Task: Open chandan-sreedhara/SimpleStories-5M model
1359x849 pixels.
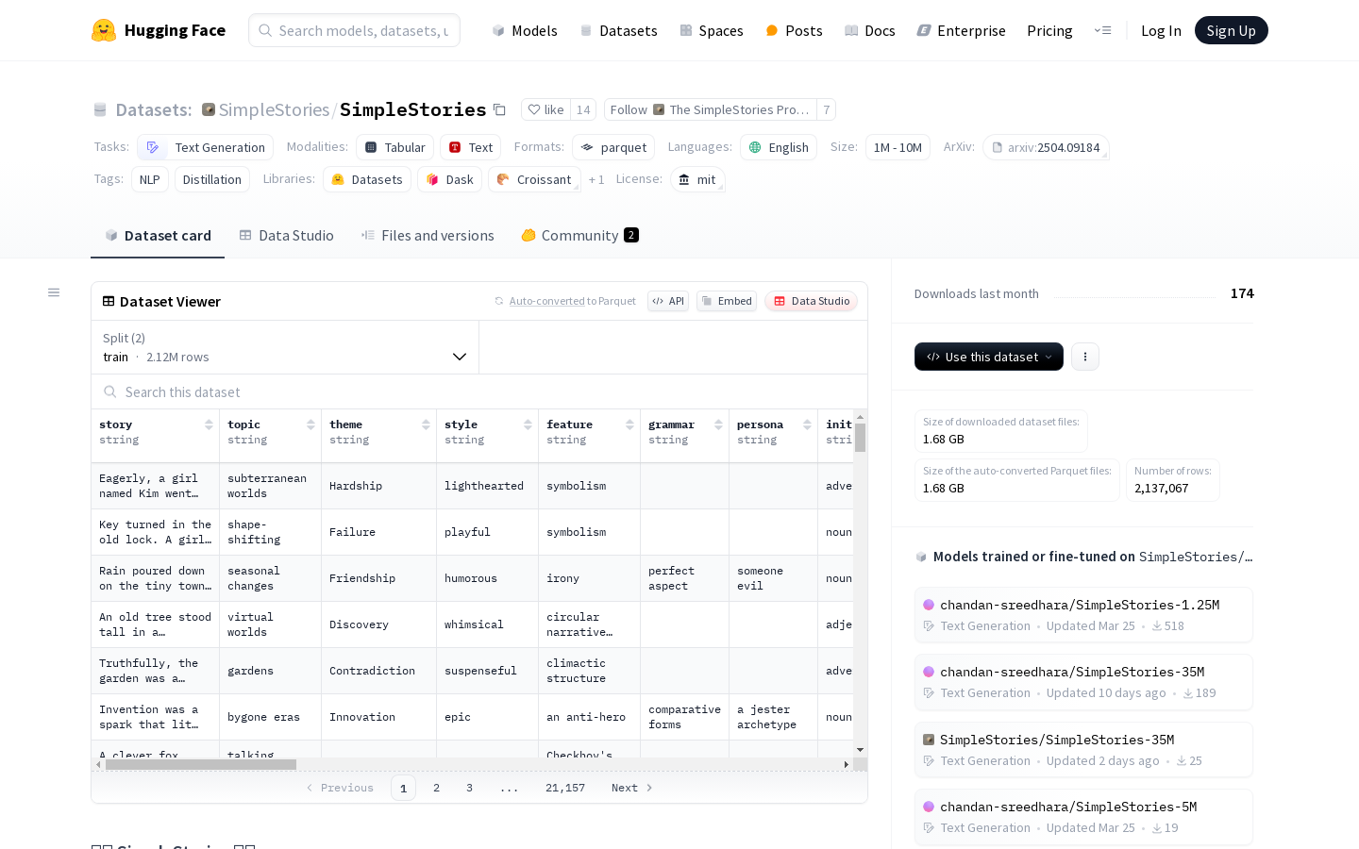Action: 1083,817
